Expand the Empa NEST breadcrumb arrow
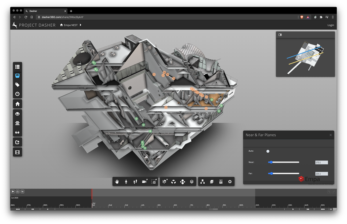This screenshot has height=224, width=347. click(x=81, y=25)
